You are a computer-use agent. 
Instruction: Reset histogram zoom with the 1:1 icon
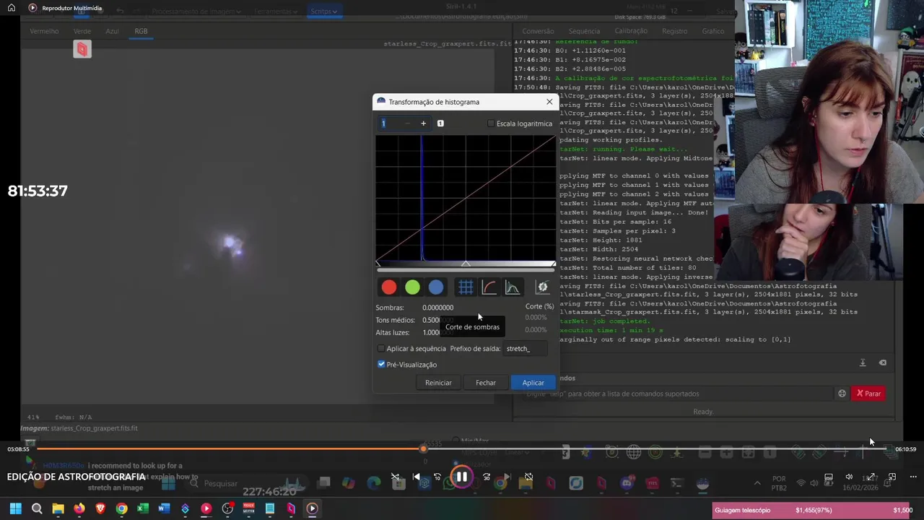pyautogui.click(x=440, y=123)
